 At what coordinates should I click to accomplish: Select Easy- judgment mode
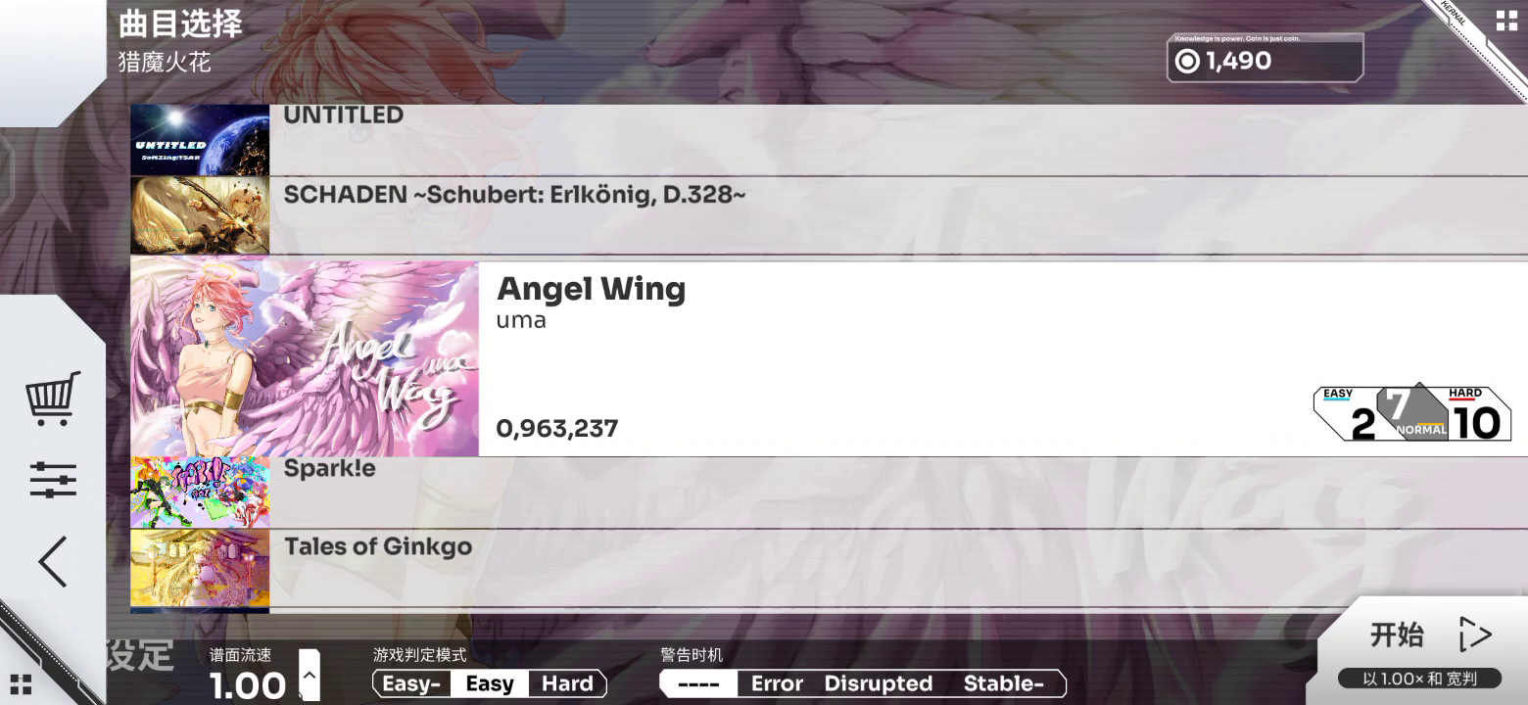pos(410,683)
